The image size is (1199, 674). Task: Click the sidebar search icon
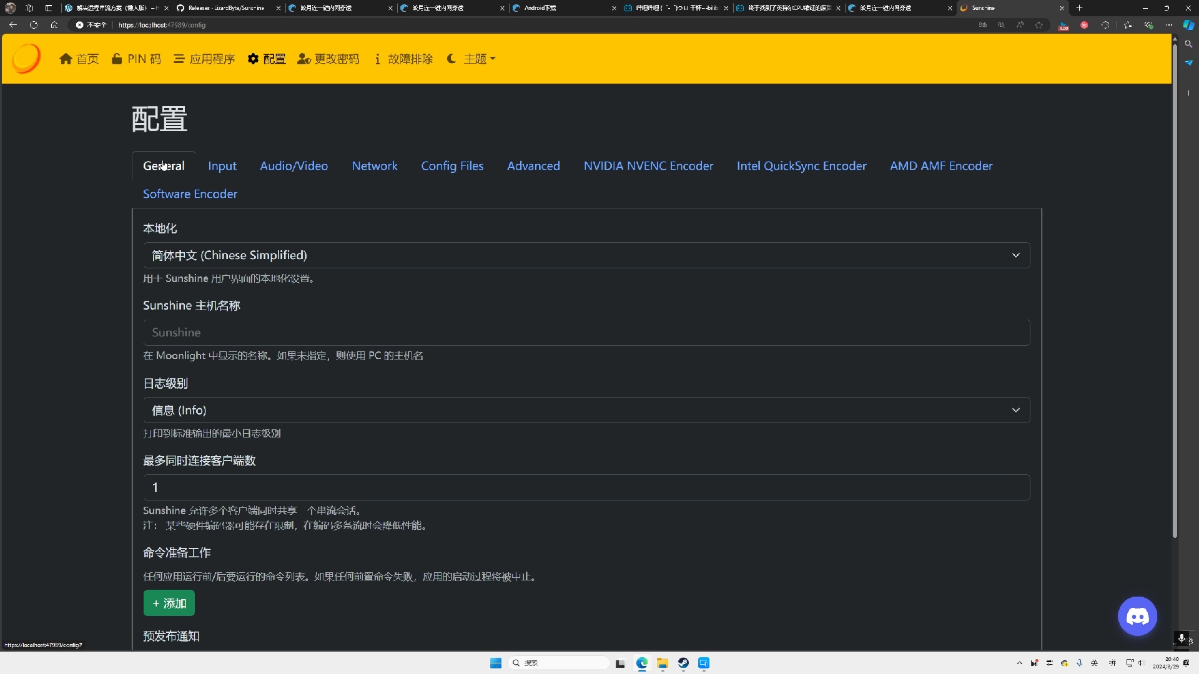point(1188,44)
